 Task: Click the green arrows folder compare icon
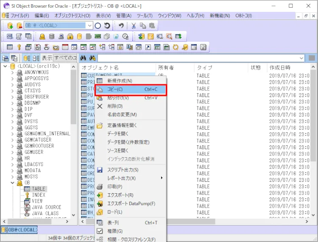coord(141,36)
